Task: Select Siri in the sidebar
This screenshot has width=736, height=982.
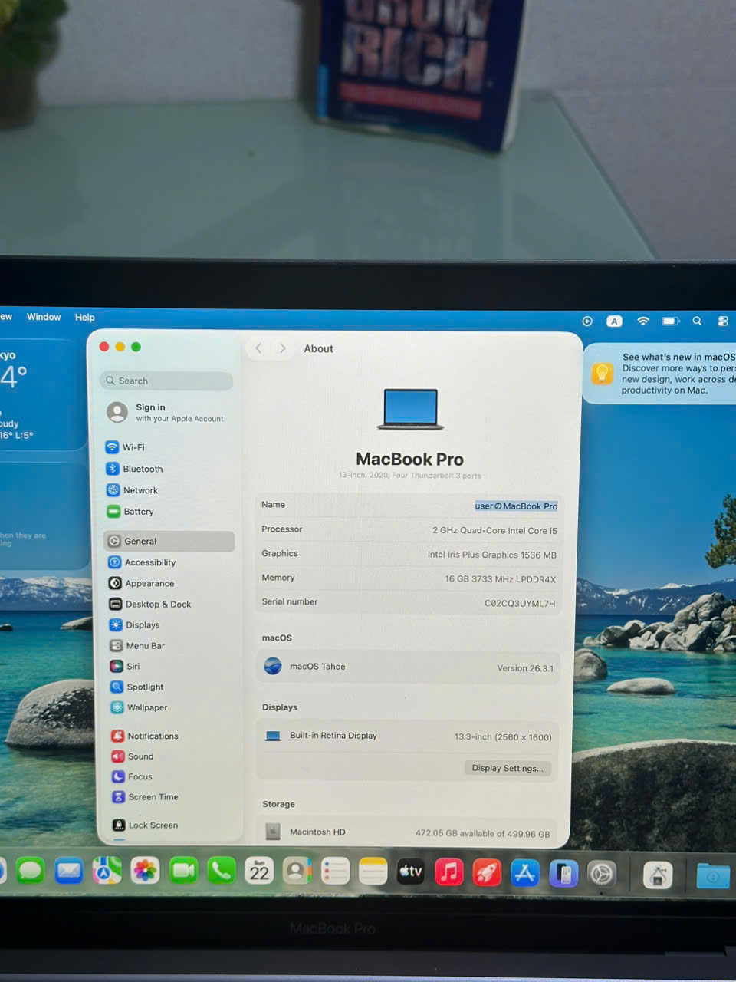Action: (133, 667)
